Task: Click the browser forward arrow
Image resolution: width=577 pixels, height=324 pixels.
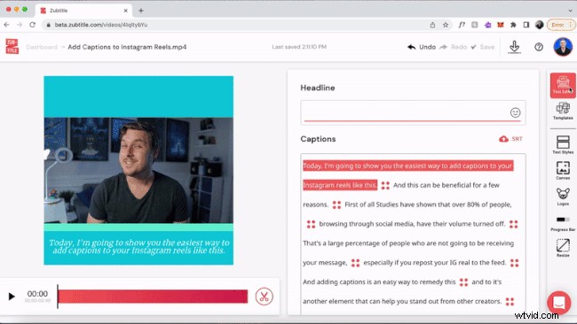Action: pyautogui.click(x=20, y=25)
